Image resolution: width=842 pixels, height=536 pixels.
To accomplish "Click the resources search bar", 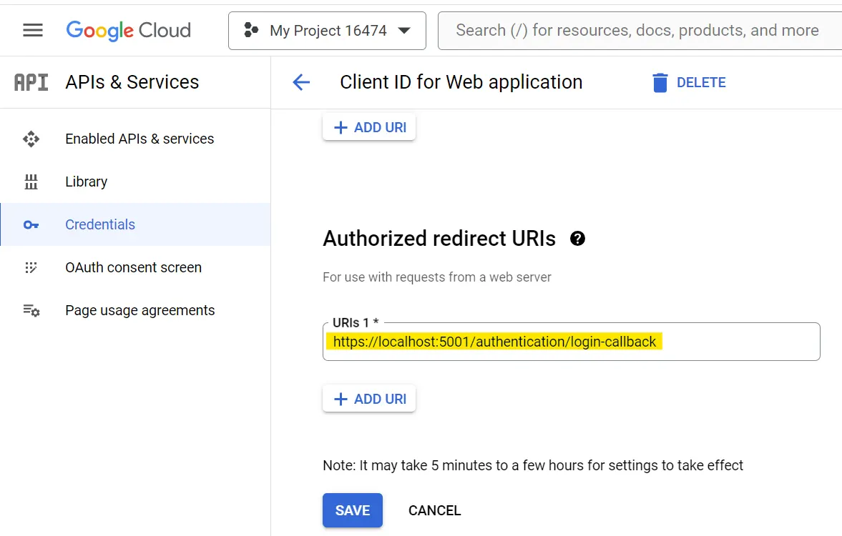I will [637, 30].
